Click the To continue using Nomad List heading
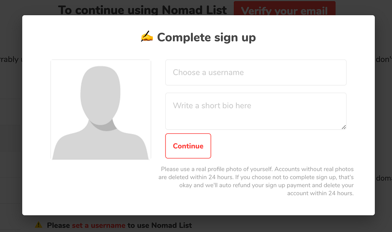This screenshot has height=232, width=392. point(142,9)
